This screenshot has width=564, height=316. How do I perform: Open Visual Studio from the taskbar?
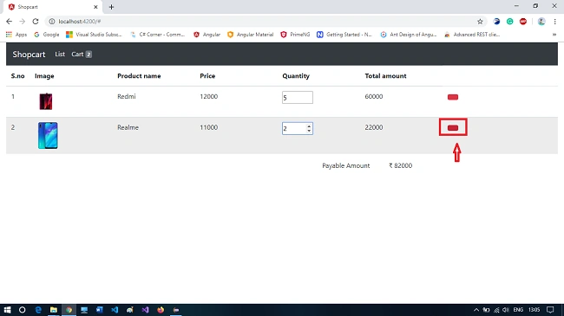click(145, 310)
